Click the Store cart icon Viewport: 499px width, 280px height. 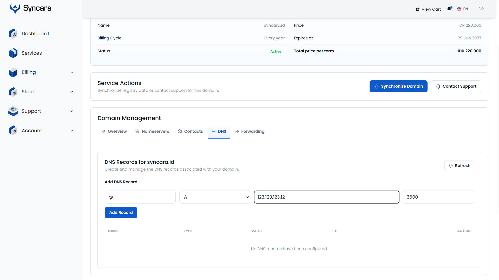(x=13, y=92)
